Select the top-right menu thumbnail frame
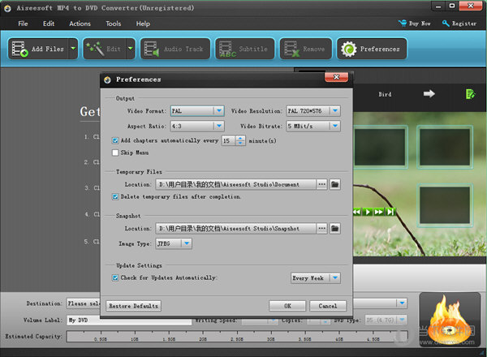This screenshot has width=487, height=357. pos(445,147)
